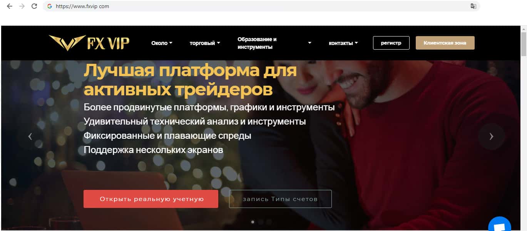Open the Клиентская зона button
The width and height of the screenshot is (527, 231).
click(445, 43)
